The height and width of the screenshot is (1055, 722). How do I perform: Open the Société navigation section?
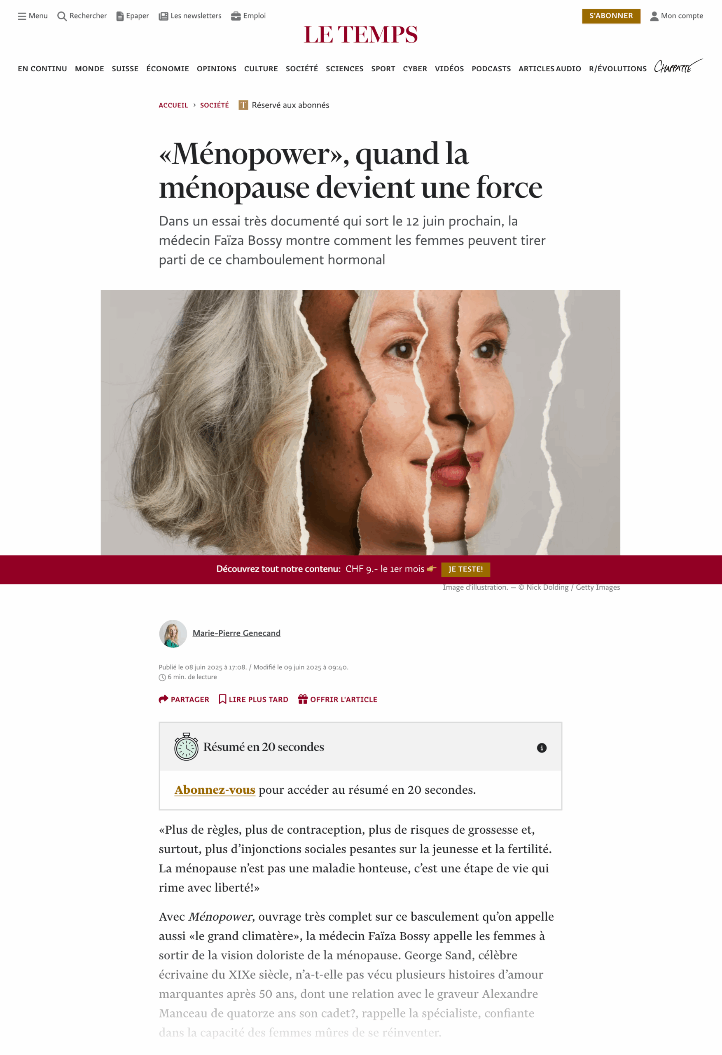pos(302,69)
